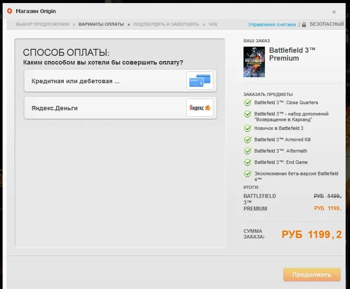Viewport: 350px width, 289px height.
Task: Click the Яндекс logo icon
Action: click(200, 108)
